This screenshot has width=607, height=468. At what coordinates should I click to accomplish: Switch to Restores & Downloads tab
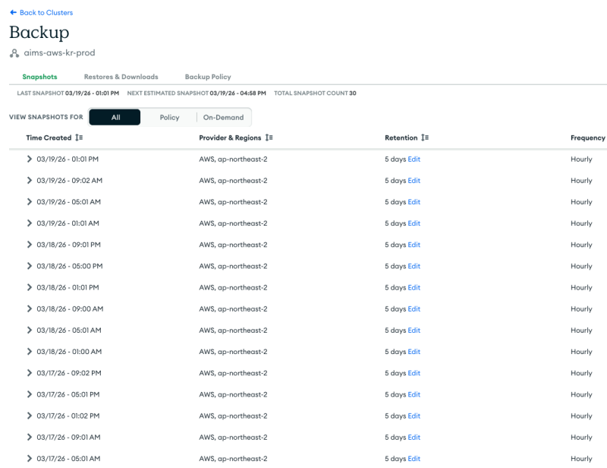[121, 77]
